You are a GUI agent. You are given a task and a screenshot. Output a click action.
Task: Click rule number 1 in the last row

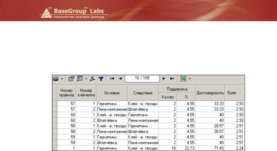(x=67, y=148)
